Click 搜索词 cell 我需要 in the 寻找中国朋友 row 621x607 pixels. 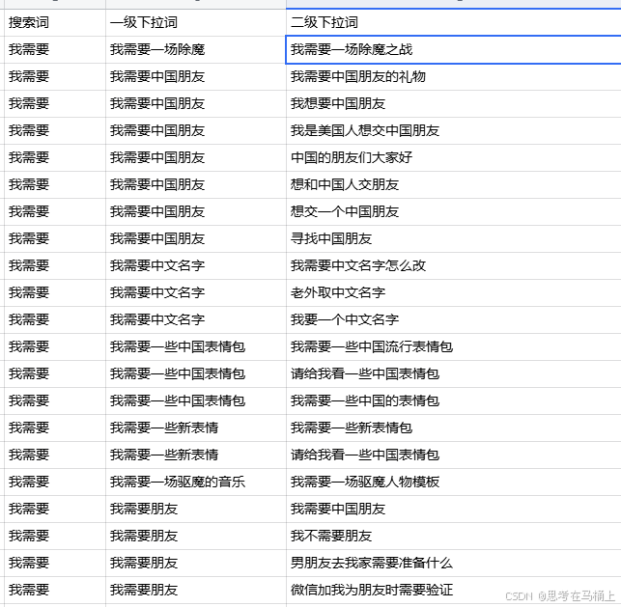(x=55, y=238)
